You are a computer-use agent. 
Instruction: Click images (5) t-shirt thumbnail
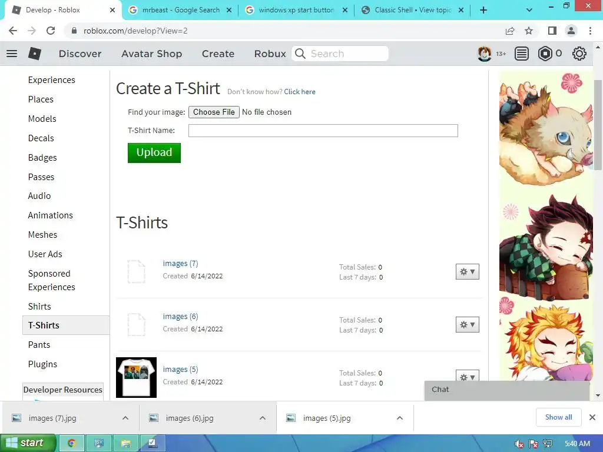coord(136,377)
